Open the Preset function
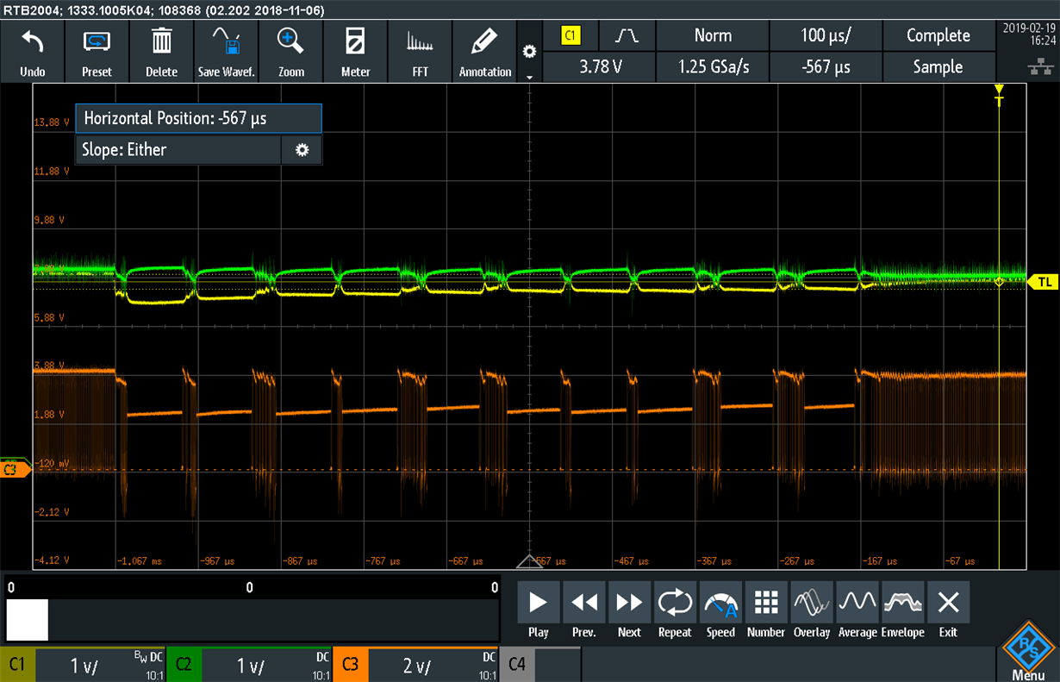The image size is (1060, 682). (x=97, y=52)
